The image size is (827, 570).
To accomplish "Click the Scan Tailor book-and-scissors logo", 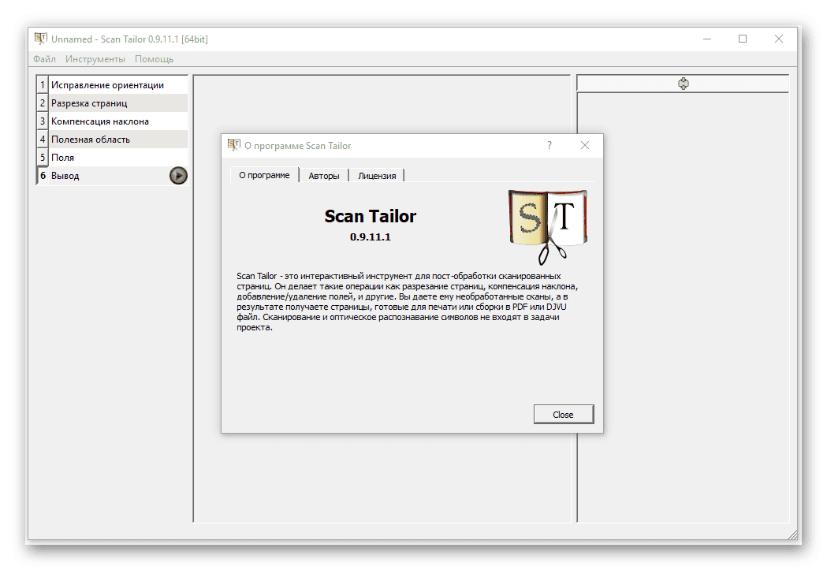I will [547, 227].
